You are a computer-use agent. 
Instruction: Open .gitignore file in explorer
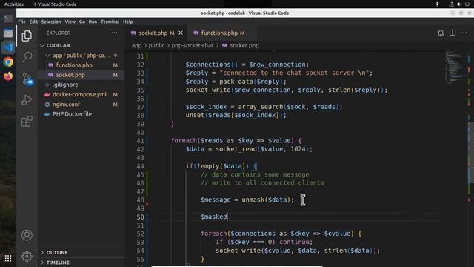pos(81,85)
